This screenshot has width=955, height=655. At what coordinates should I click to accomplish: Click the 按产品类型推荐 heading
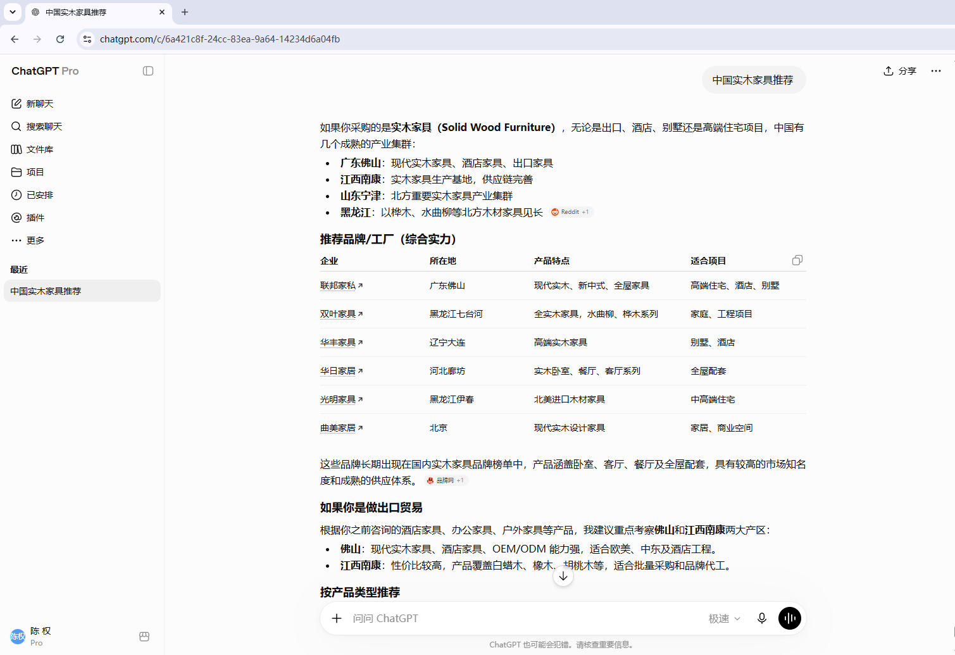360,592
